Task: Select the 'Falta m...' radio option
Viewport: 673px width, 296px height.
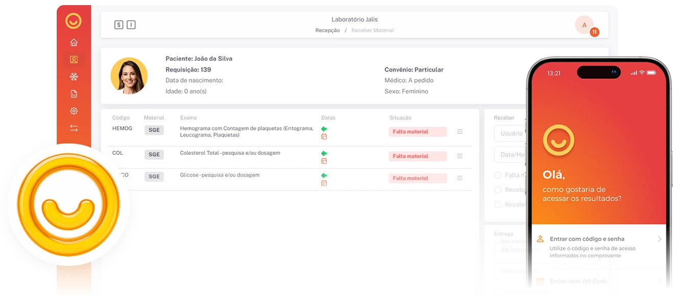Action: pos(498,175)
